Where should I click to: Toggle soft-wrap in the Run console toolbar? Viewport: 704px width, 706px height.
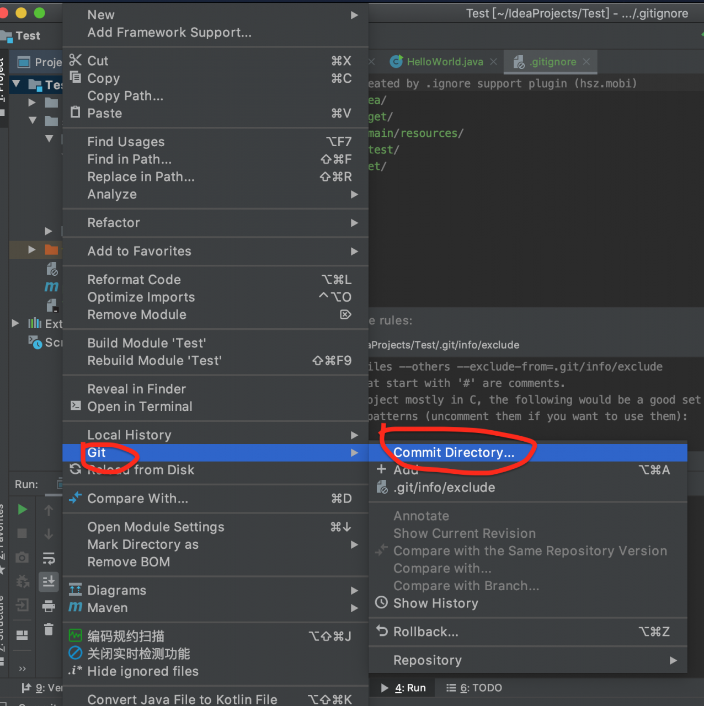click(49, 558)
